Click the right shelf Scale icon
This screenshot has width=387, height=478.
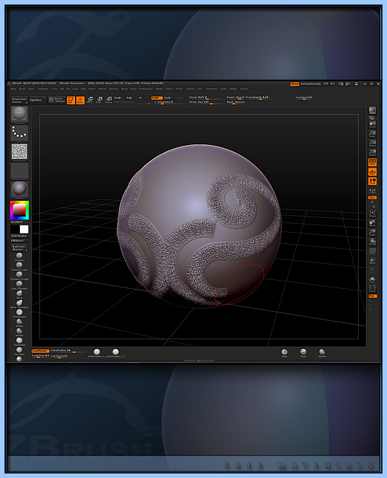[372, 233]
